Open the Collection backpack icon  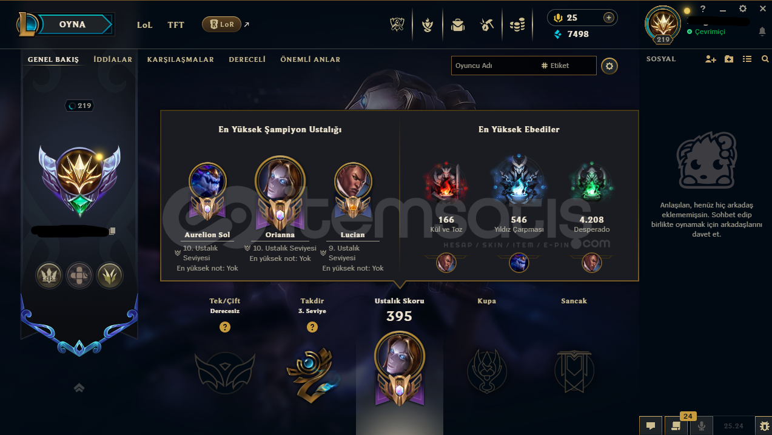pyautogui.click(x=458, y=25)
